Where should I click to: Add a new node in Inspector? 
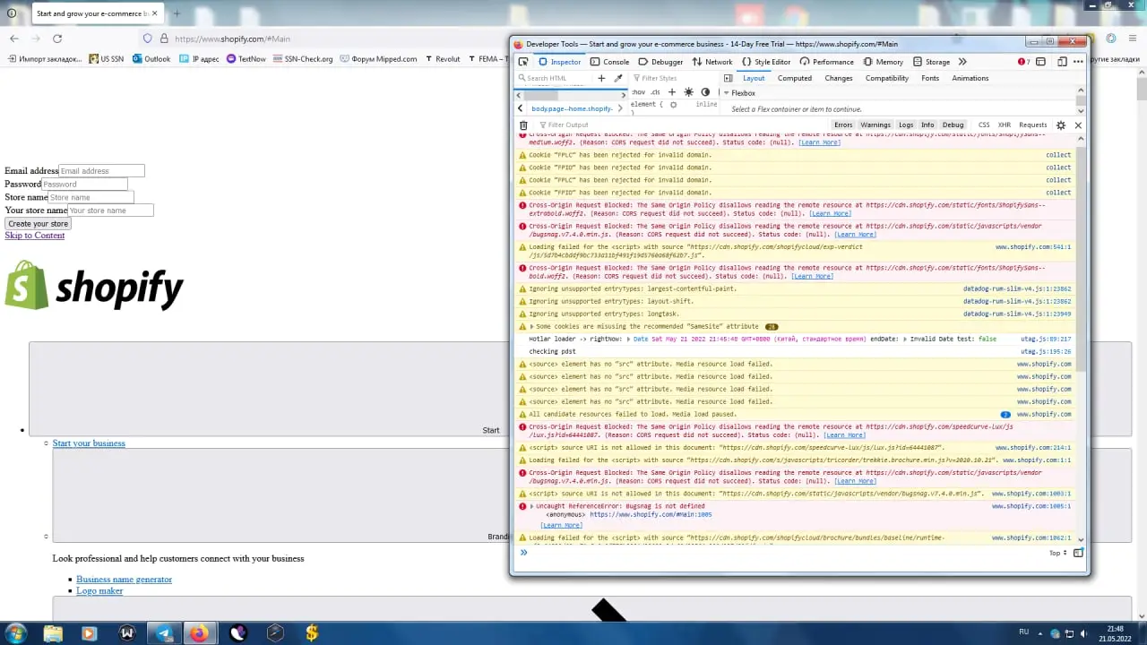coord(601,78)
